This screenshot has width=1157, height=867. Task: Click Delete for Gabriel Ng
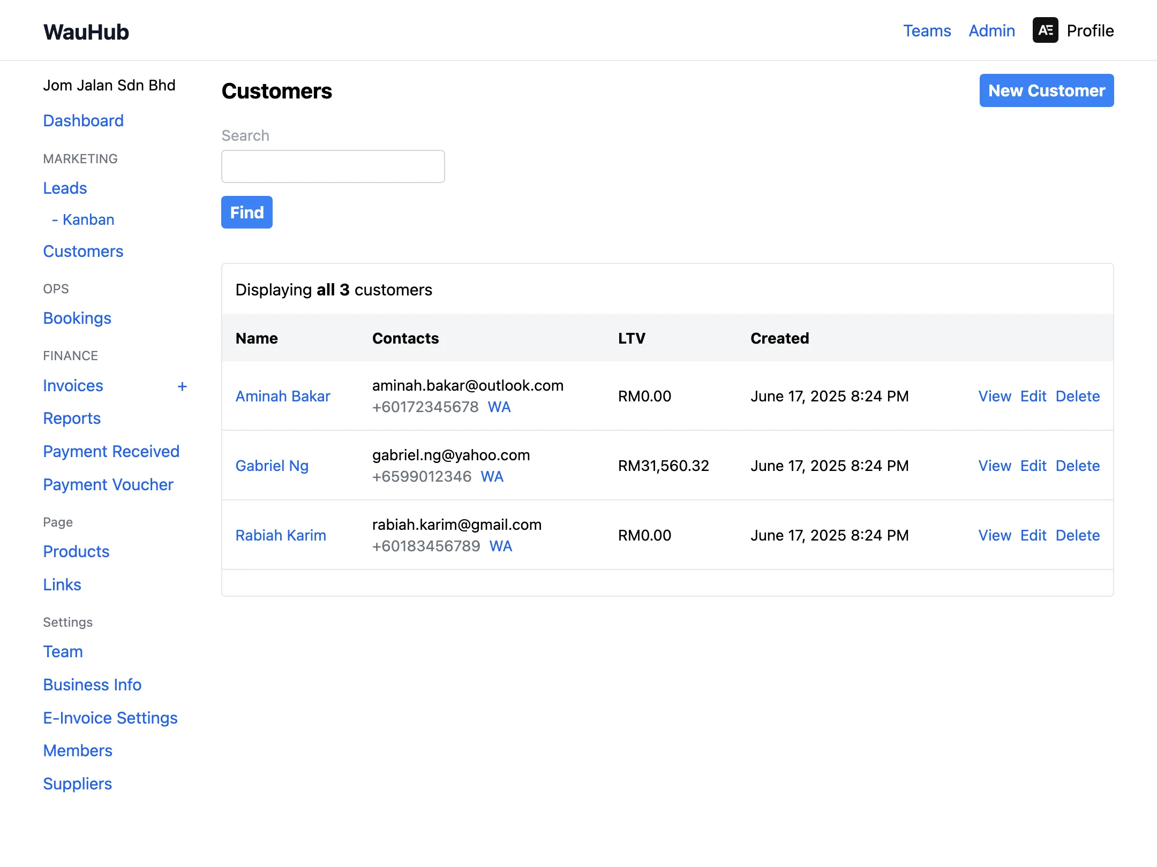tap(1078, 466)
